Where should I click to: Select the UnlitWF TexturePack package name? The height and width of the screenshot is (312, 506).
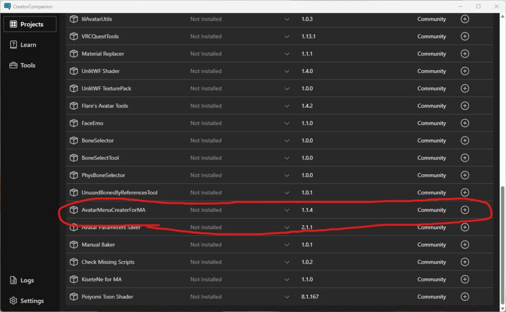tap(106, 88)
